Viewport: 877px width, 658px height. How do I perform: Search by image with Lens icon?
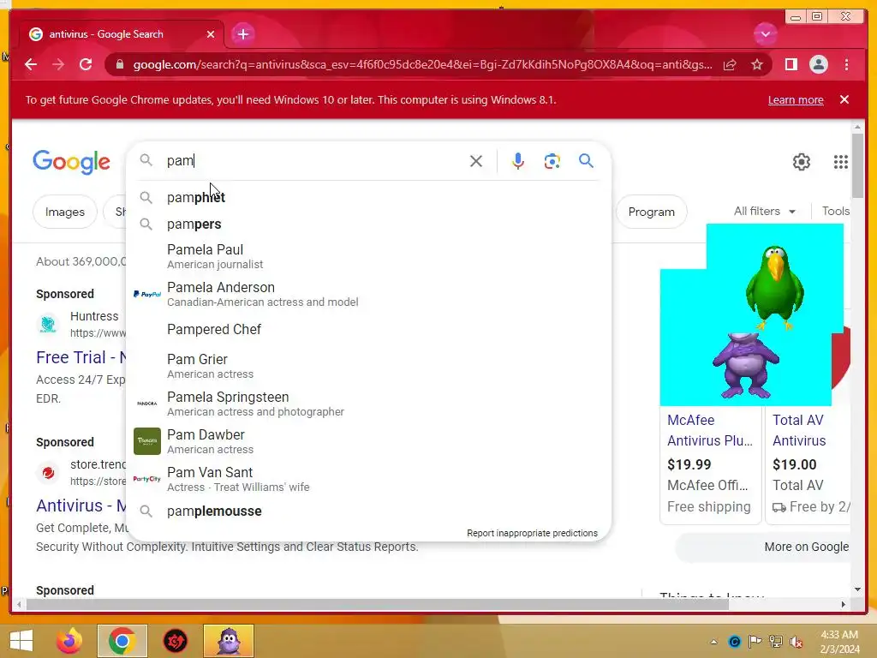click(x=552, y=161)
